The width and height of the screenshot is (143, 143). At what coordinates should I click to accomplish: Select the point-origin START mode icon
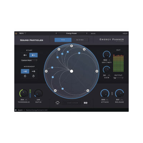[x=34, y=55]
